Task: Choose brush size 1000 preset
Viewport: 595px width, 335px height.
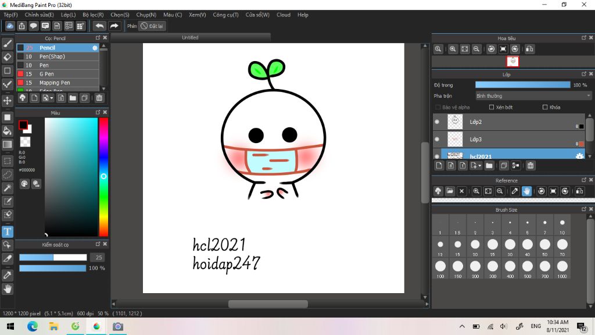Action: (562, 269)
